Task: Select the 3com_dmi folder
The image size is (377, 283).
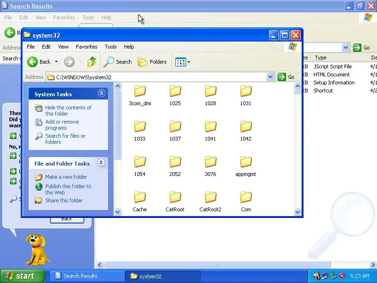Action: (139, 96)
